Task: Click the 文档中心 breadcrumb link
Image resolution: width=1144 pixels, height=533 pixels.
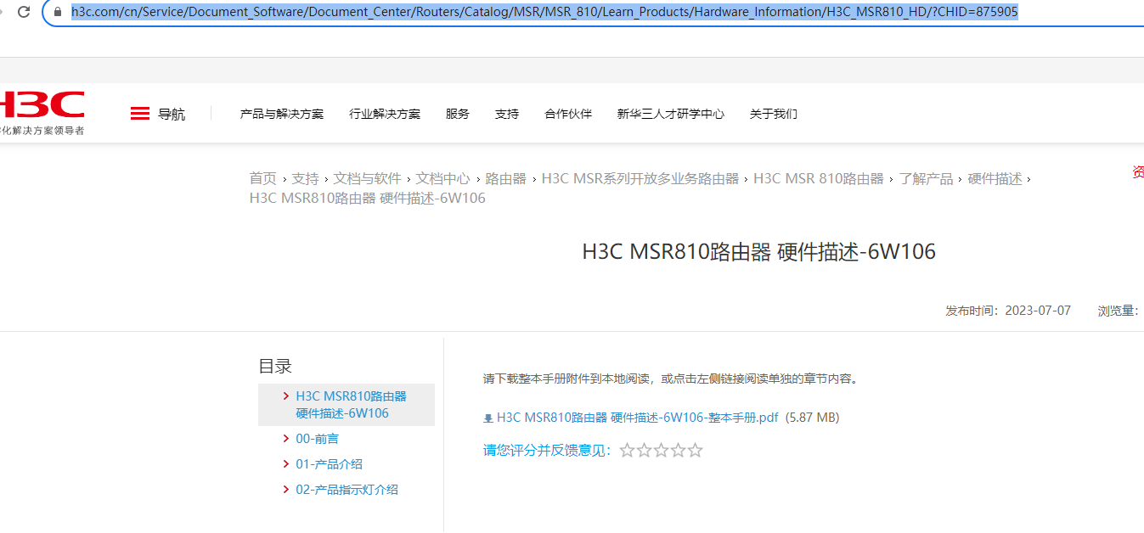Action: [x=442, y=178]
